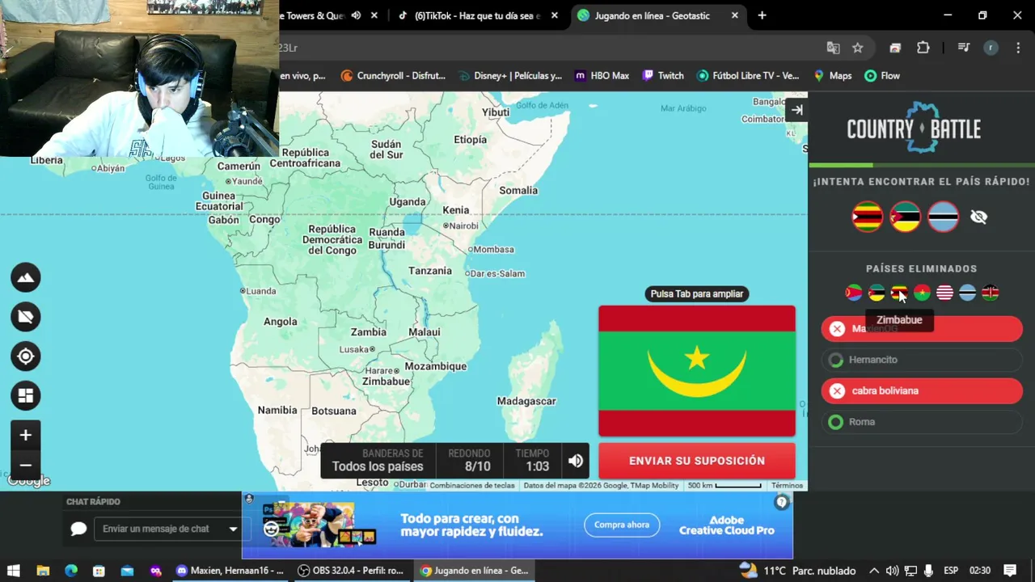Click the Eritrea flag in eliminated countries
Image resolution: width=1035 pixels, height=582 pixels.
pyautogui.click(x=854, y=293)
